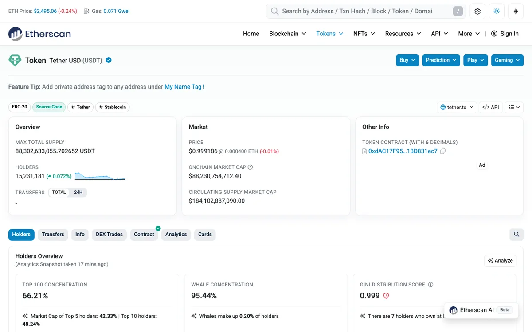Switch to the Analytics tab

(x=176, y=234)
